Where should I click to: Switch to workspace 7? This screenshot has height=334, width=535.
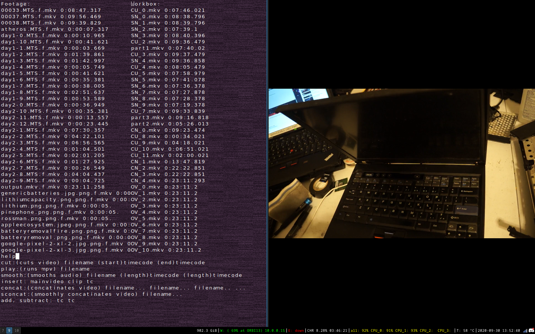point(3,330)
